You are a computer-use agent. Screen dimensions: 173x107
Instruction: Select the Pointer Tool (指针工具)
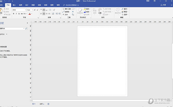coord(67,9)
